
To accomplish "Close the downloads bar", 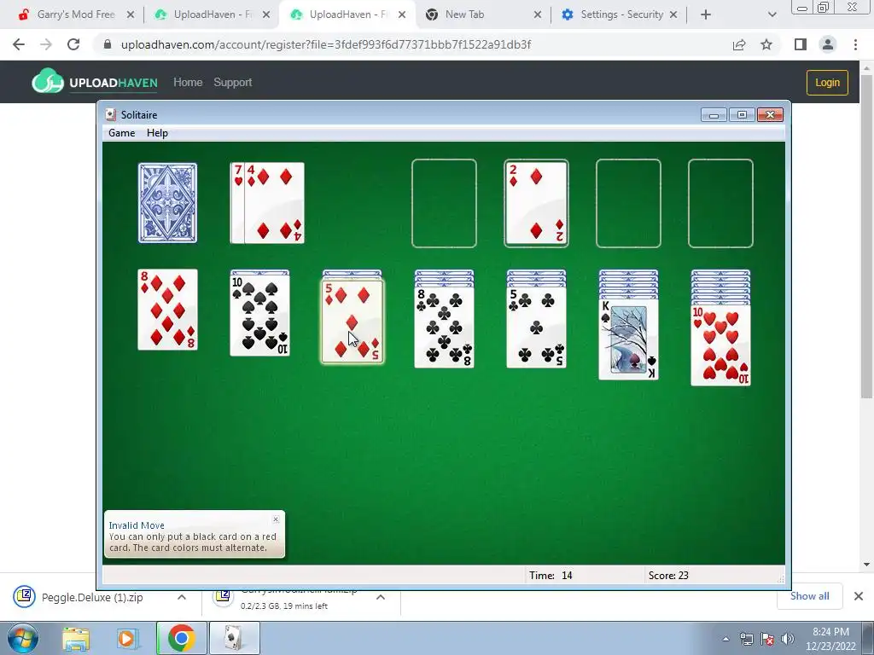I will click(x=859, y=596).
